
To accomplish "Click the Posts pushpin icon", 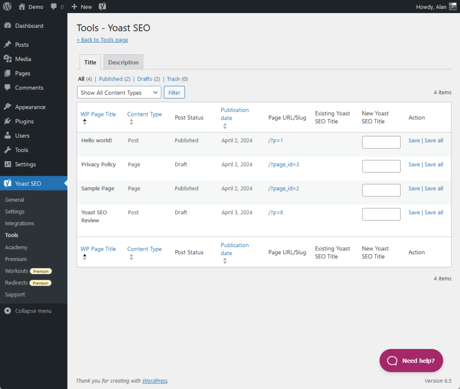I will 8,44.
